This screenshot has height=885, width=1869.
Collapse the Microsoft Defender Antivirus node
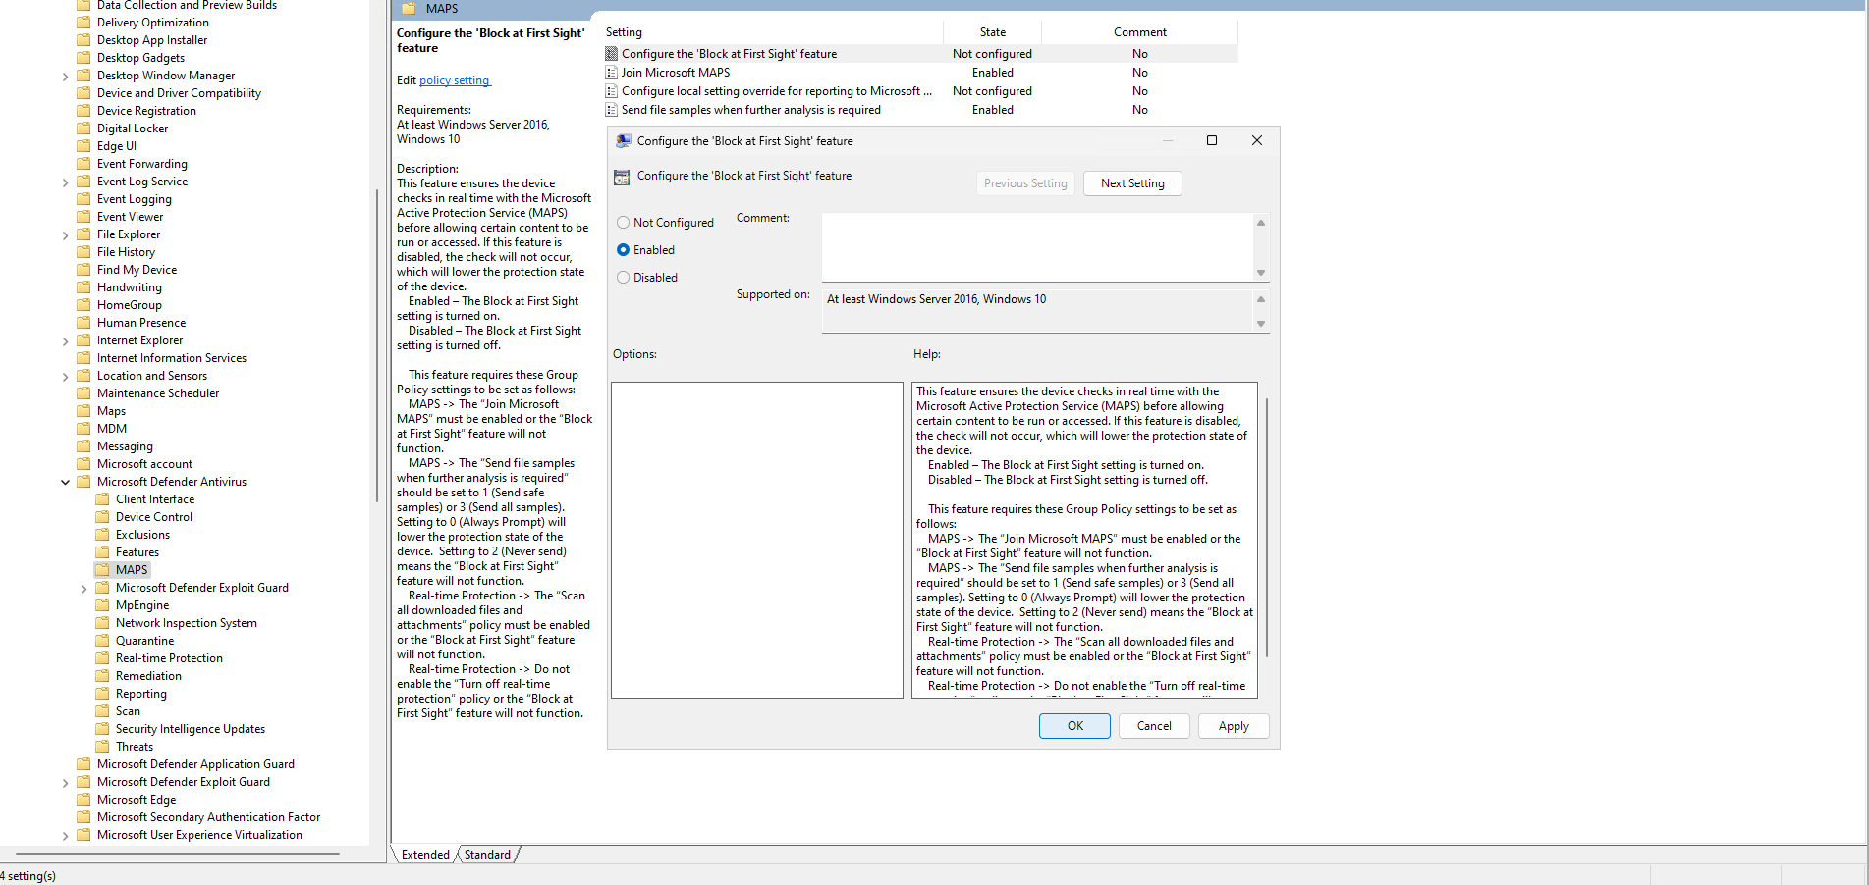point(66,482)
